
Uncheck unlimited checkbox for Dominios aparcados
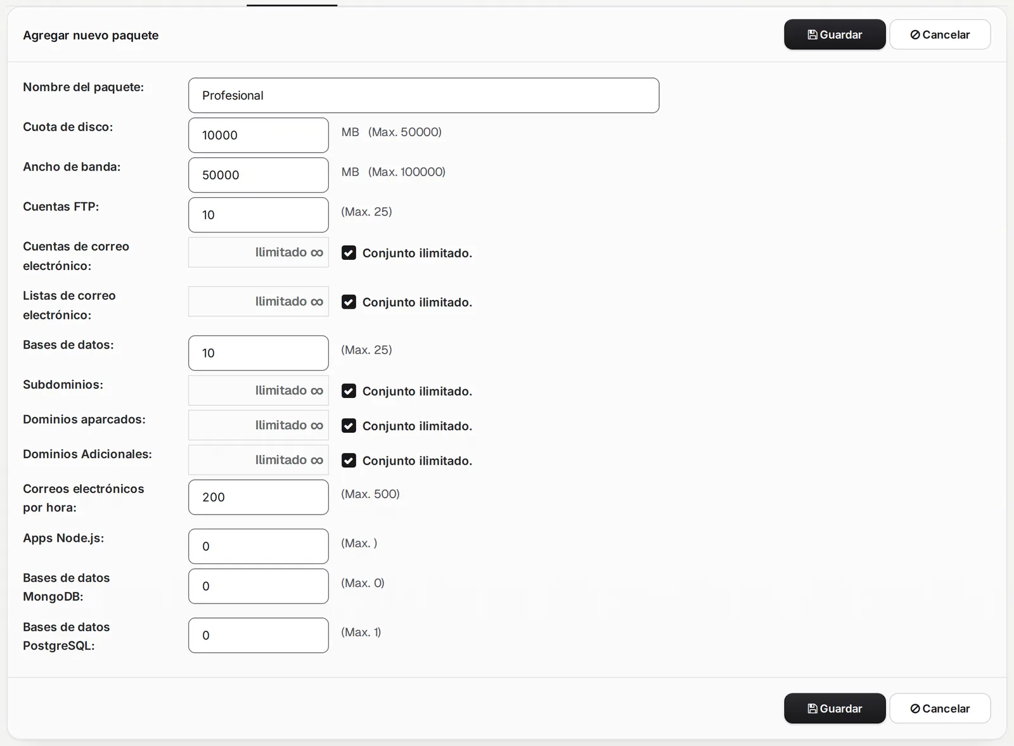(349, 426)
